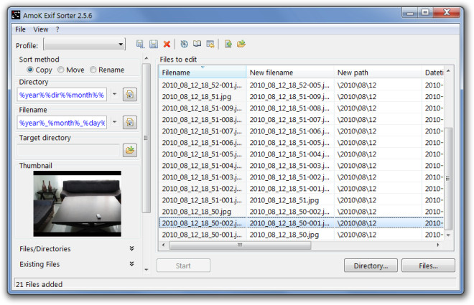Click the red X delete profile icon
The width and height of the screenshot is (474, 305).
[167, 44]
